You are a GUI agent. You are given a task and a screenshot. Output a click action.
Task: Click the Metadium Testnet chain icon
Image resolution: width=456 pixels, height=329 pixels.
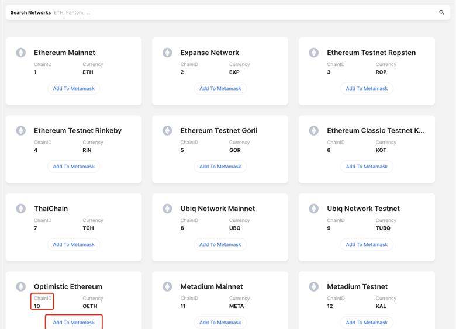tap(314, 286)
